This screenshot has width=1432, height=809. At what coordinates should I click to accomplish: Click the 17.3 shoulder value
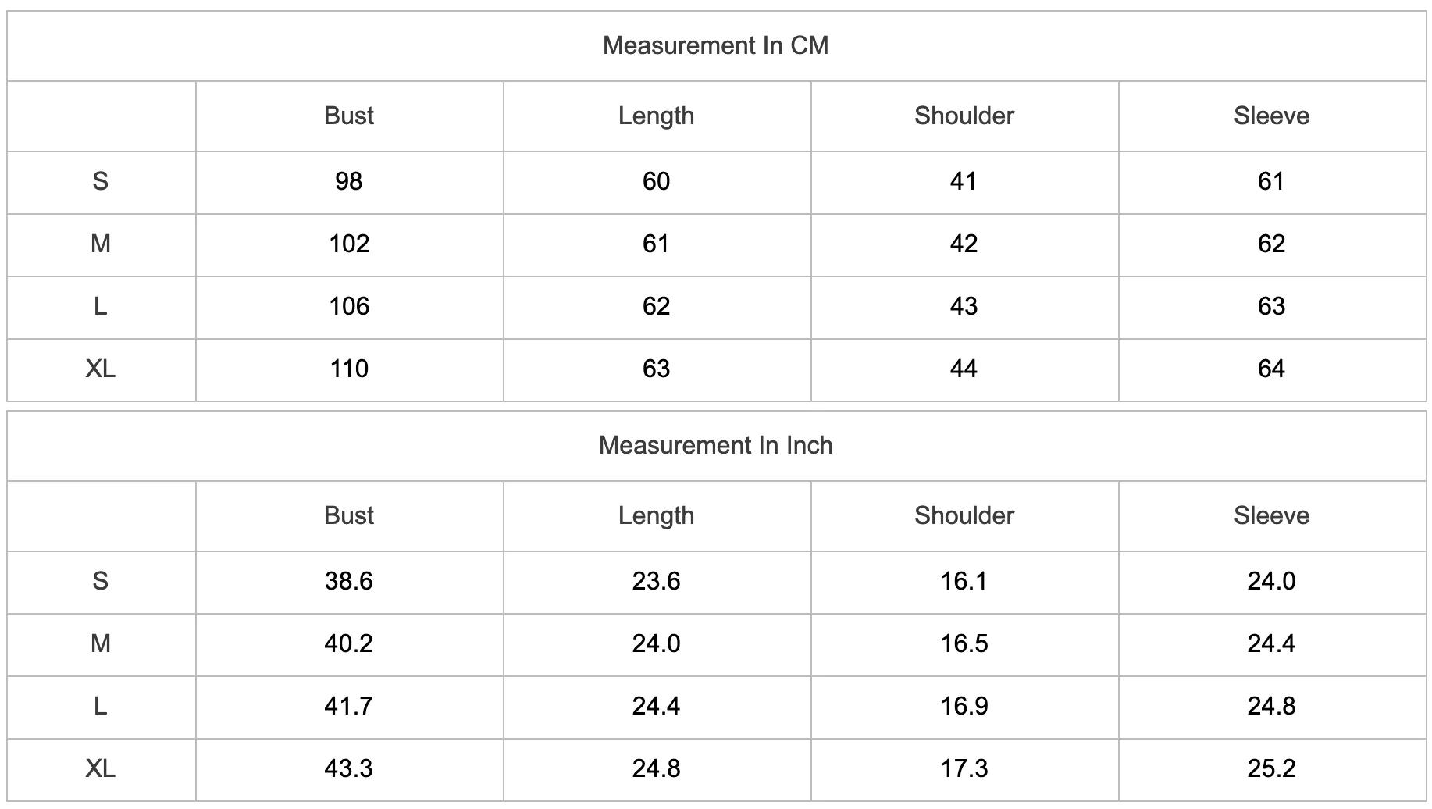[964, 769]
